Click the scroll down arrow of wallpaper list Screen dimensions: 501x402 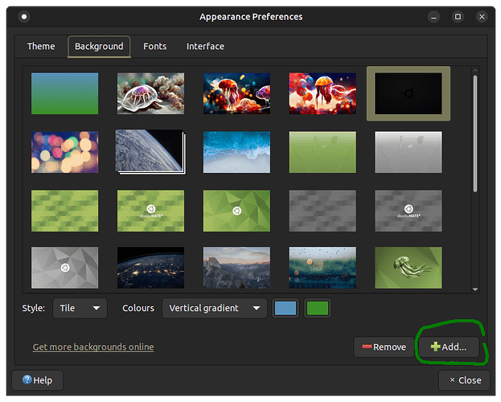(475, 289)
